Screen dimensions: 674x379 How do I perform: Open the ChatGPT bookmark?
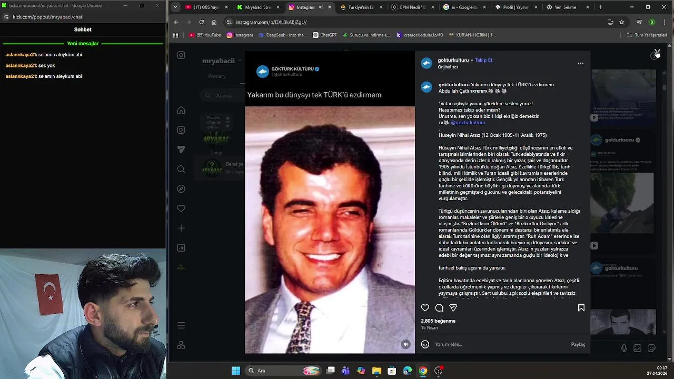324,35
